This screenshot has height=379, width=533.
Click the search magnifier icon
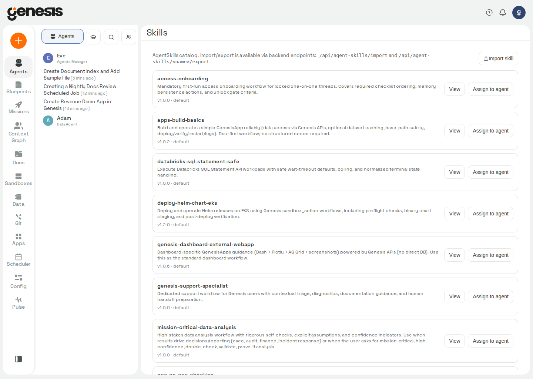pos(111,37)
